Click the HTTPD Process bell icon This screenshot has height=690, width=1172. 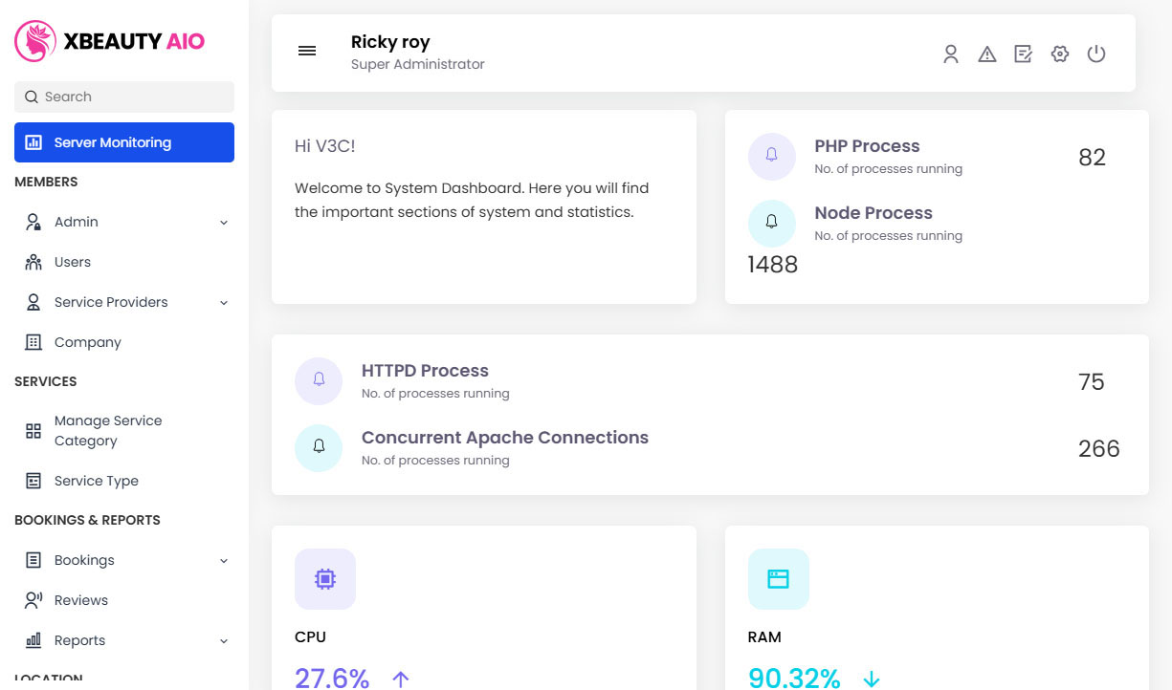pyautogui.click(x=319, y=380)
